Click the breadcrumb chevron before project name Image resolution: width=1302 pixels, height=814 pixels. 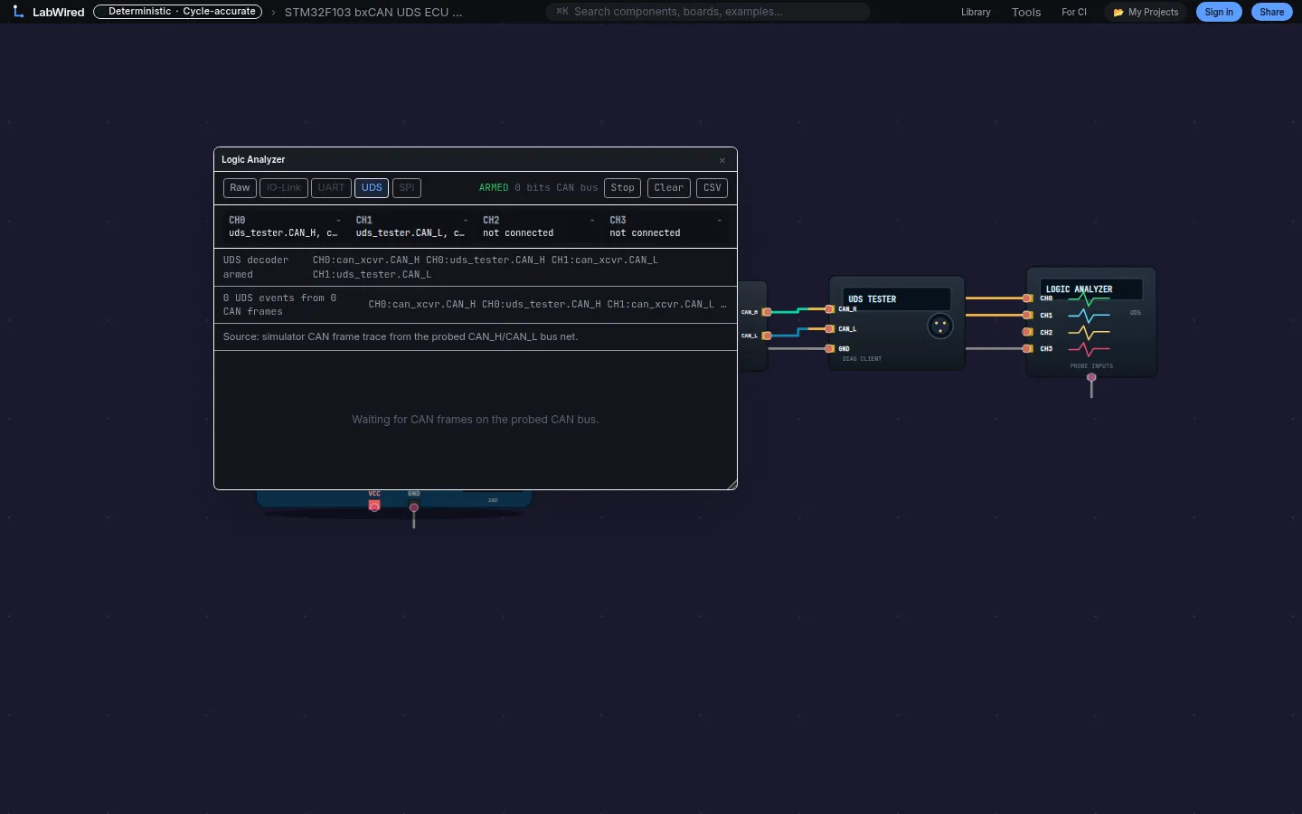tap(273, 13)
